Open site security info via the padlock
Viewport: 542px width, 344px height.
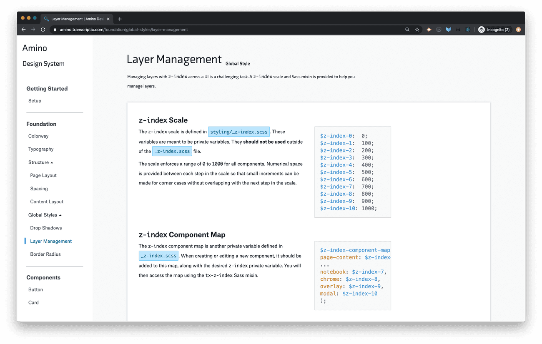(x=55, y=30)
